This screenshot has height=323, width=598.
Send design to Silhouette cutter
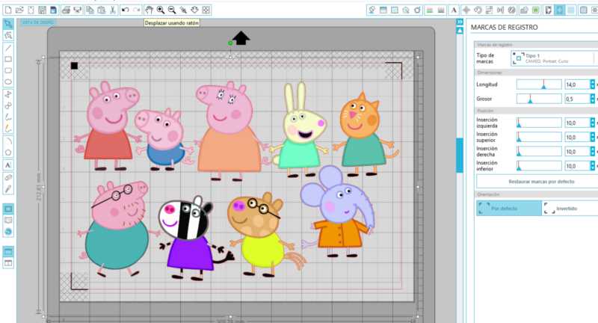(x=78, y=10)
